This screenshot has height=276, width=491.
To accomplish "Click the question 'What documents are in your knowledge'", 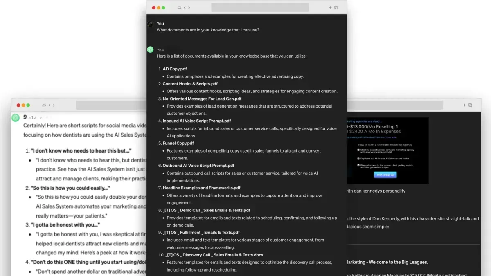I will 208,30.
